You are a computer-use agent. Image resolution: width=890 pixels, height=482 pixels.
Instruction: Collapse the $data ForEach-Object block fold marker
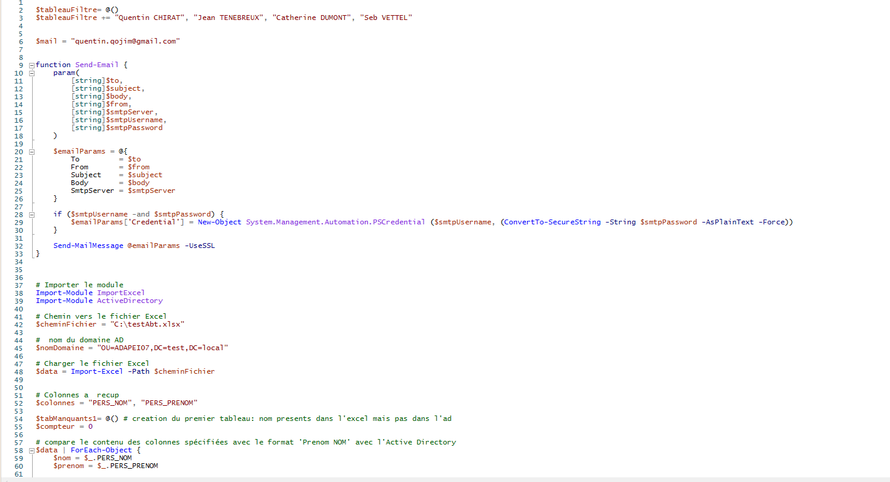31,450
